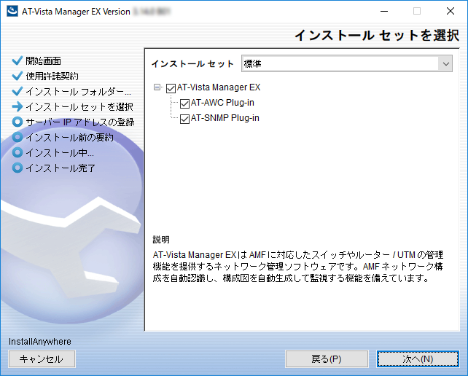The image size is (468, 376).
Task: Click the インストール フォルダー step label
Action: point(78,91)
